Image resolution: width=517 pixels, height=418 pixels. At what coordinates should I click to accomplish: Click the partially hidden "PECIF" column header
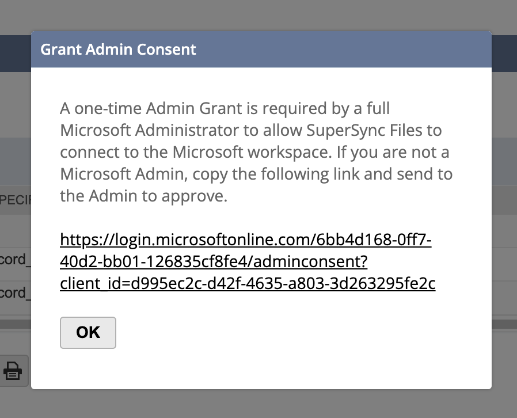coord(15,200)
